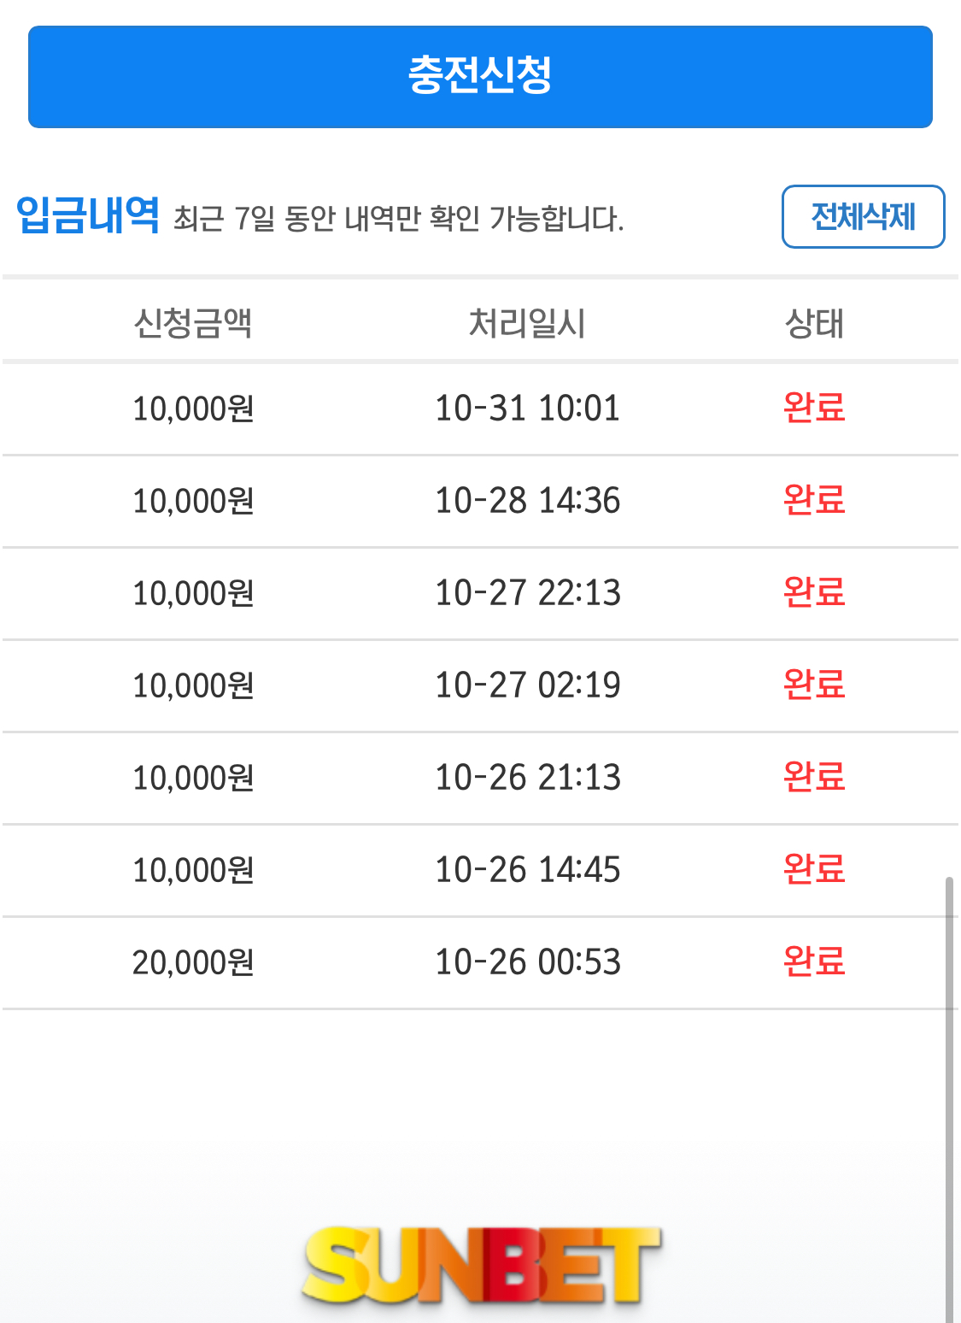Select the 10-27 02:19 deposit row
Screen dimensions: 961x1323
[x=527, y=685]
